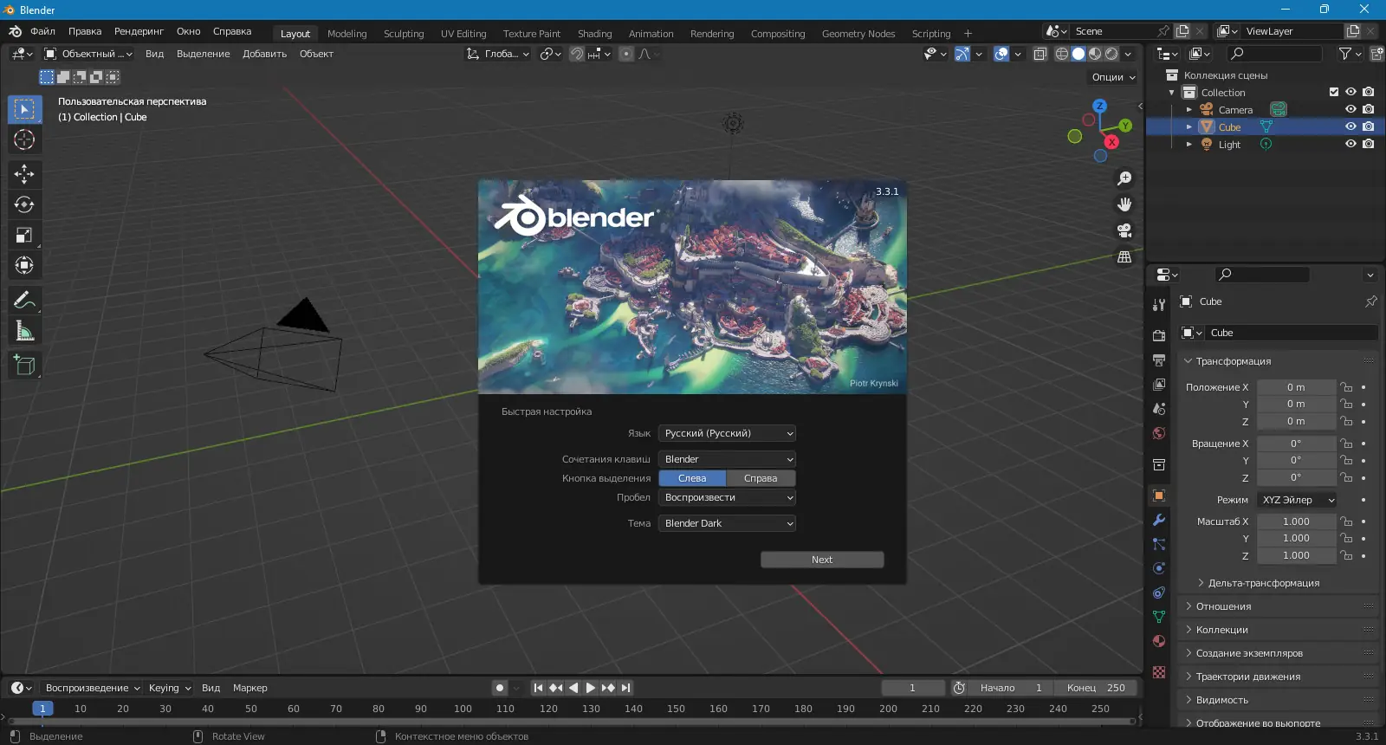Viewport: 1386px width, 745px height.
Task: Choose Справа for selection button
Action: coord(761,478)
